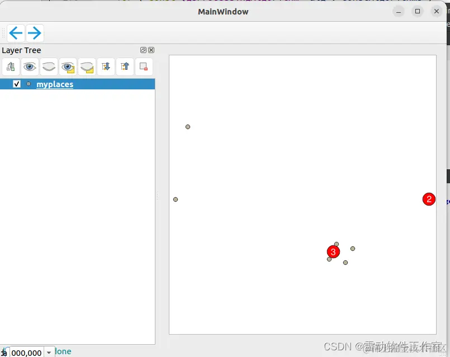The width and height of the screenshot is (450, 357).
Task: Go forward to the next map view
Action: pos(35,33)
